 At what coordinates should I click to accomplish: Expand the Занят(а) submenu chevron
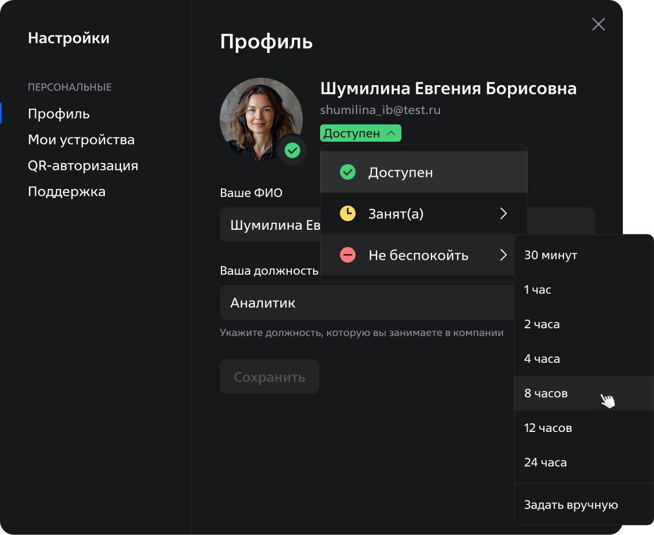[503, 214]
